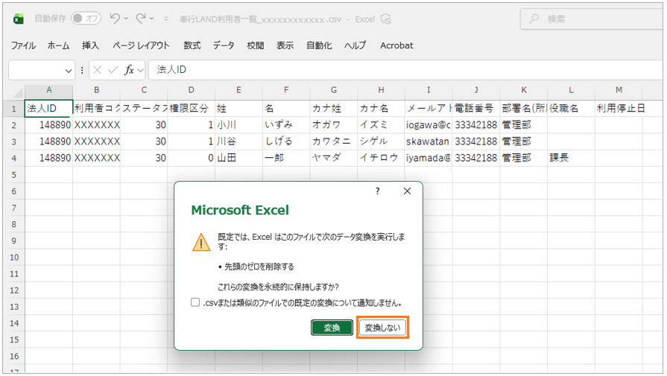Screen dimensions: 667x376
Task: Open the データ tab
Action: click(224, 45)
